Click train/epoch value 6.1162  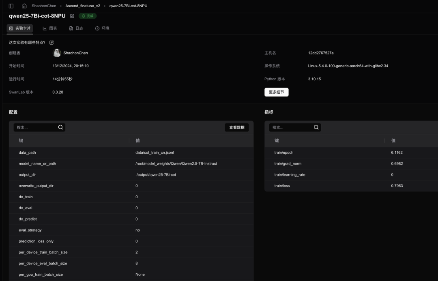(x=397, y=152)
